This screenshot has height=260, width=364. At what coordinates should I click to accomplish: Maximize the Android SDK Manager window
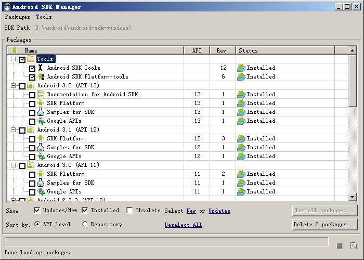click(347, 7)
